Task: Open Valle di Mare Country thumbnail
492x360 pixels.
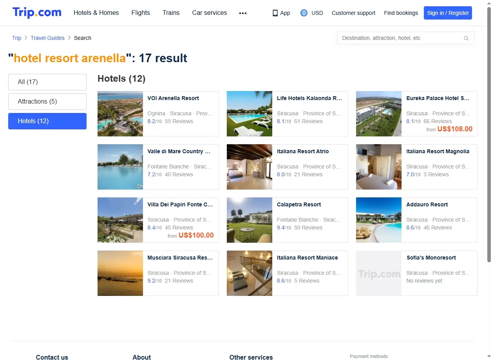Action: [120, 167]
